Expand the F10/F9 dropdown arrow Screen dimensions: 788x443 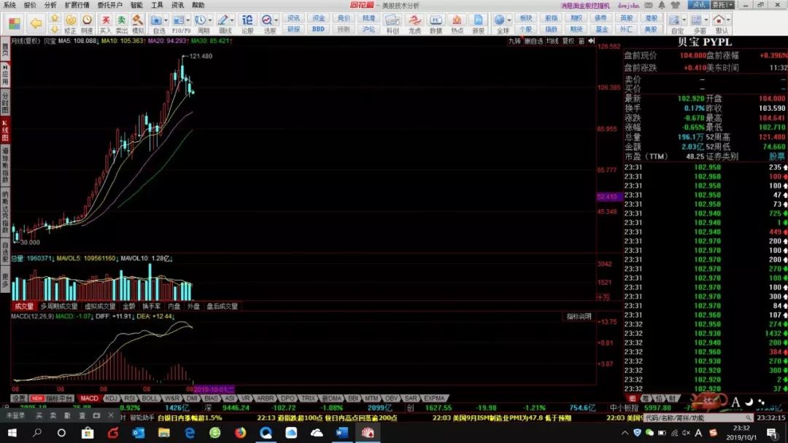point(188,20)
